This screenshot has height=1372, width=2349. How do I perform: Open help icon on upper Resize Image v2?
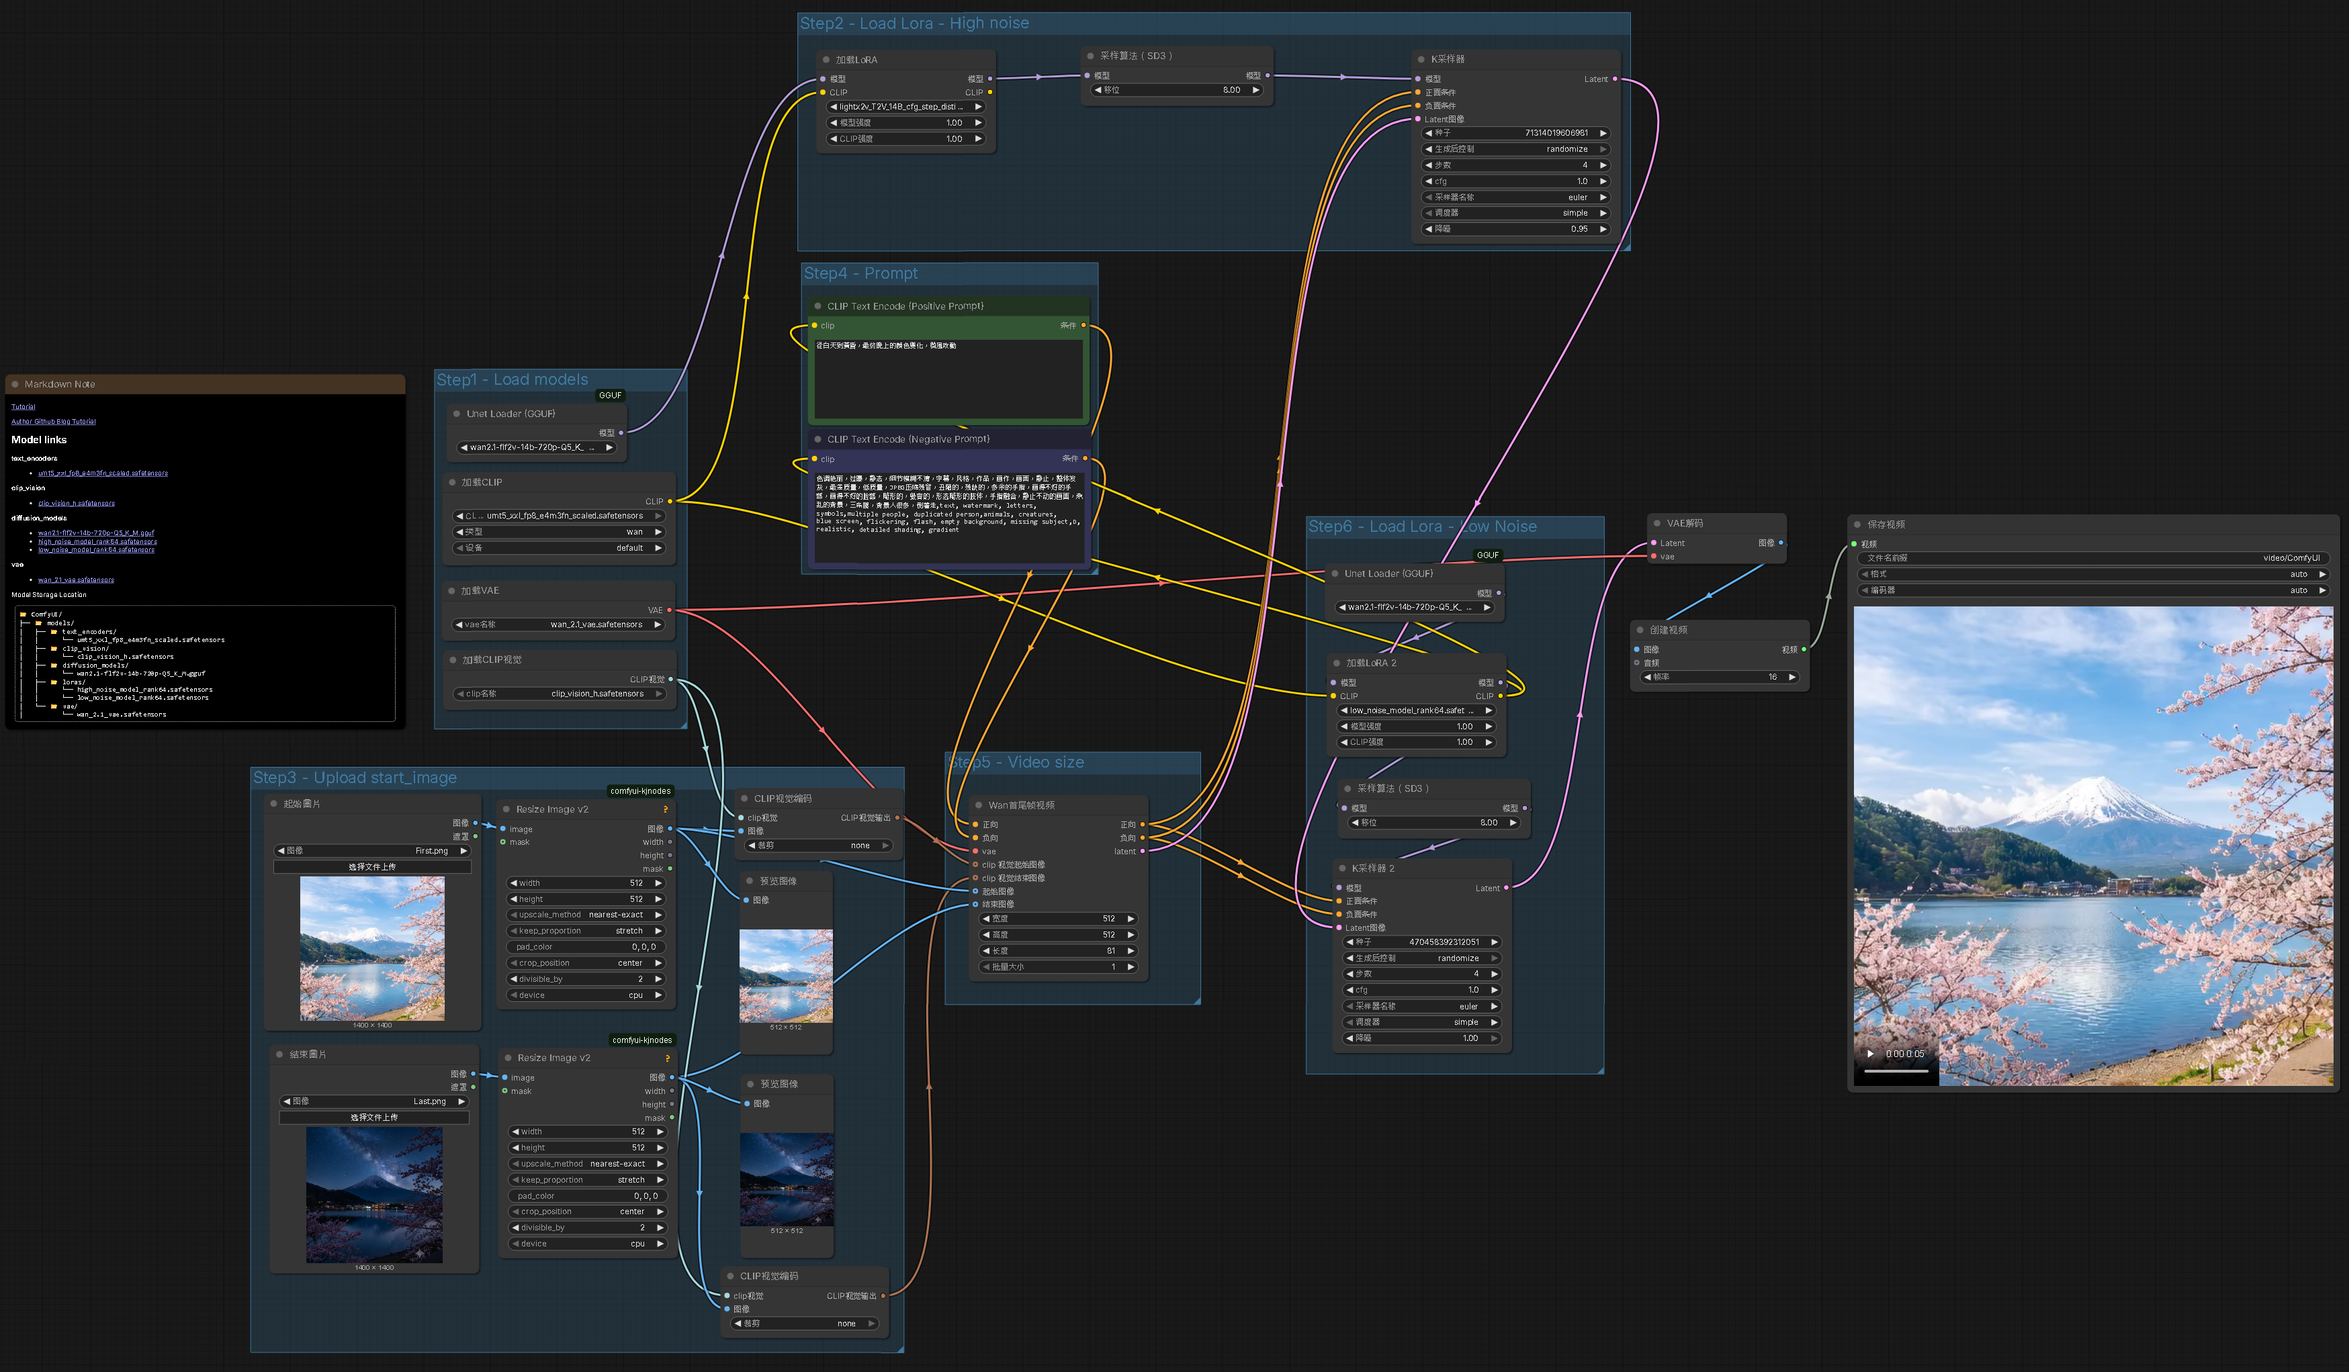666,809
